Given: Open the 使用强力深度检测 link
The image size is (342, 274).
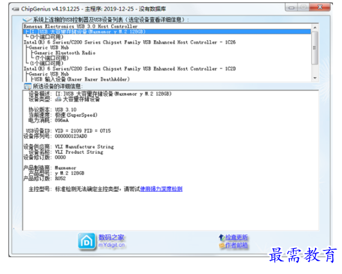Looking at the screenshot, I should tap(161, 189).
